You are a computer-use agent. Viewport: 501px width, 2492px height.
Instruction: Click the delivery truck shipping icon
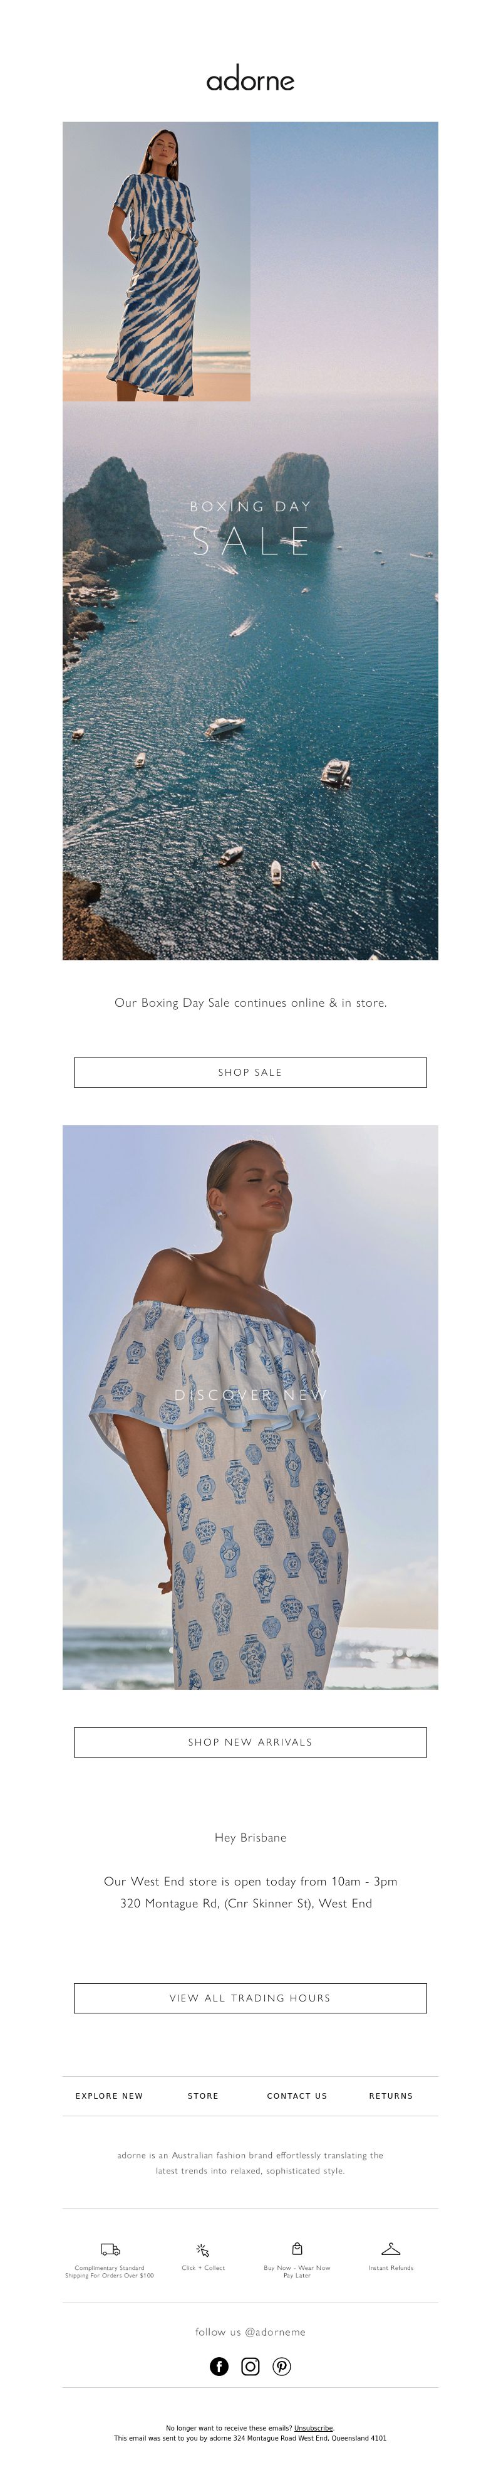[x=110, y=2249]
